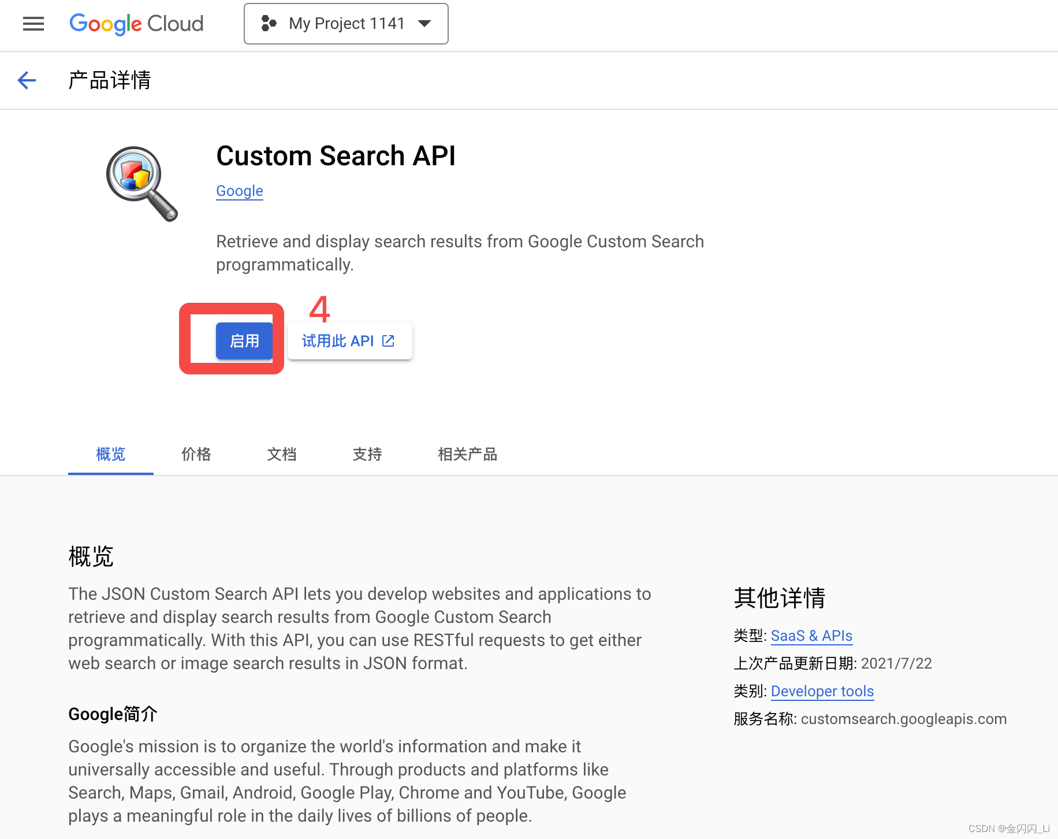This screenshot has width=1058, height=839.
Task: Click the 产品详情 page heading
Action: coord(110,80)
